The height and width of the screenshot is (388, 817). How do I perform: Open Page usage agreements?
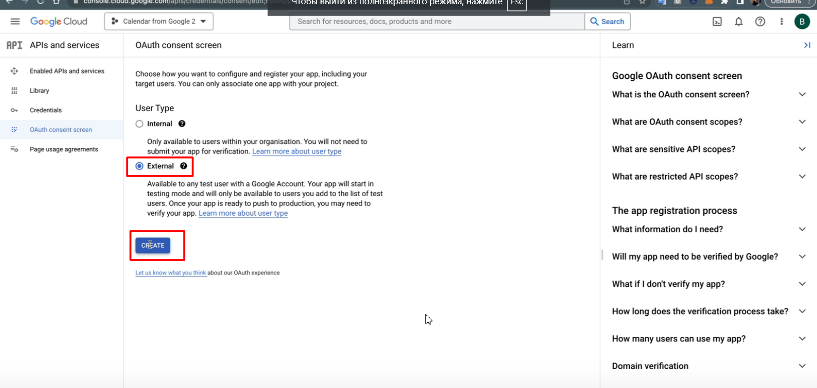click(64, 149)
